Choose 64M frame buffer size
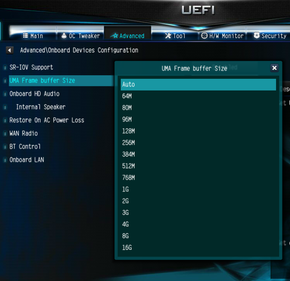290x281 pixels. [198, 96]
